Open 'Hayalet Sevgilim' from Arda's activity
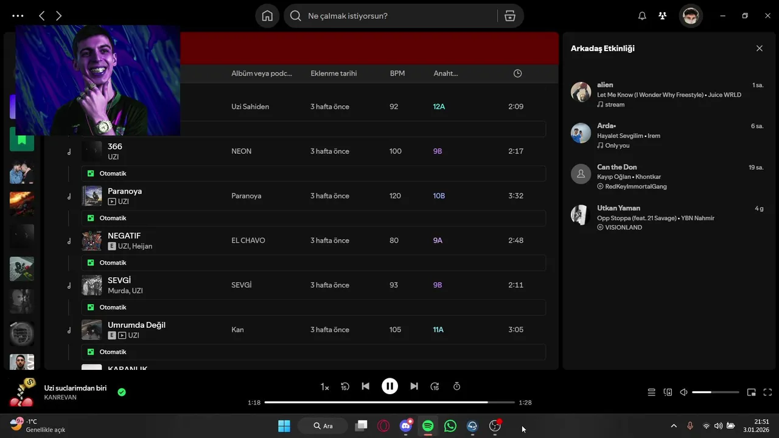This screenshot has height=438, width=779. [620, 136]
